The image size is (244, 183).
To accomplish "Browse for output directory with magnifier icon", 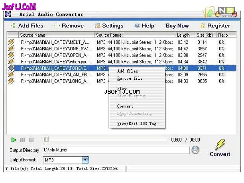I will pos(195,150).
